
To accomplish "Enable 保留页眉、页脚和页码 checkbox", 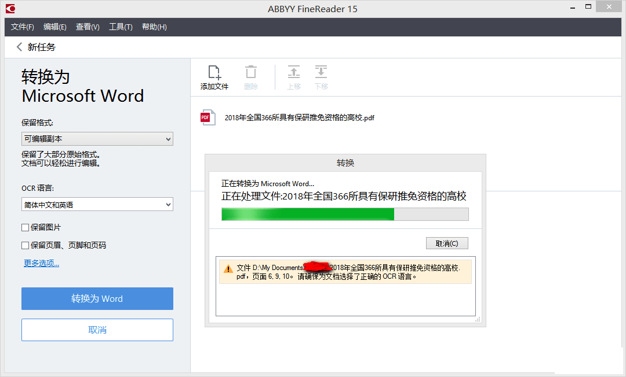I will tap(25, 245).
